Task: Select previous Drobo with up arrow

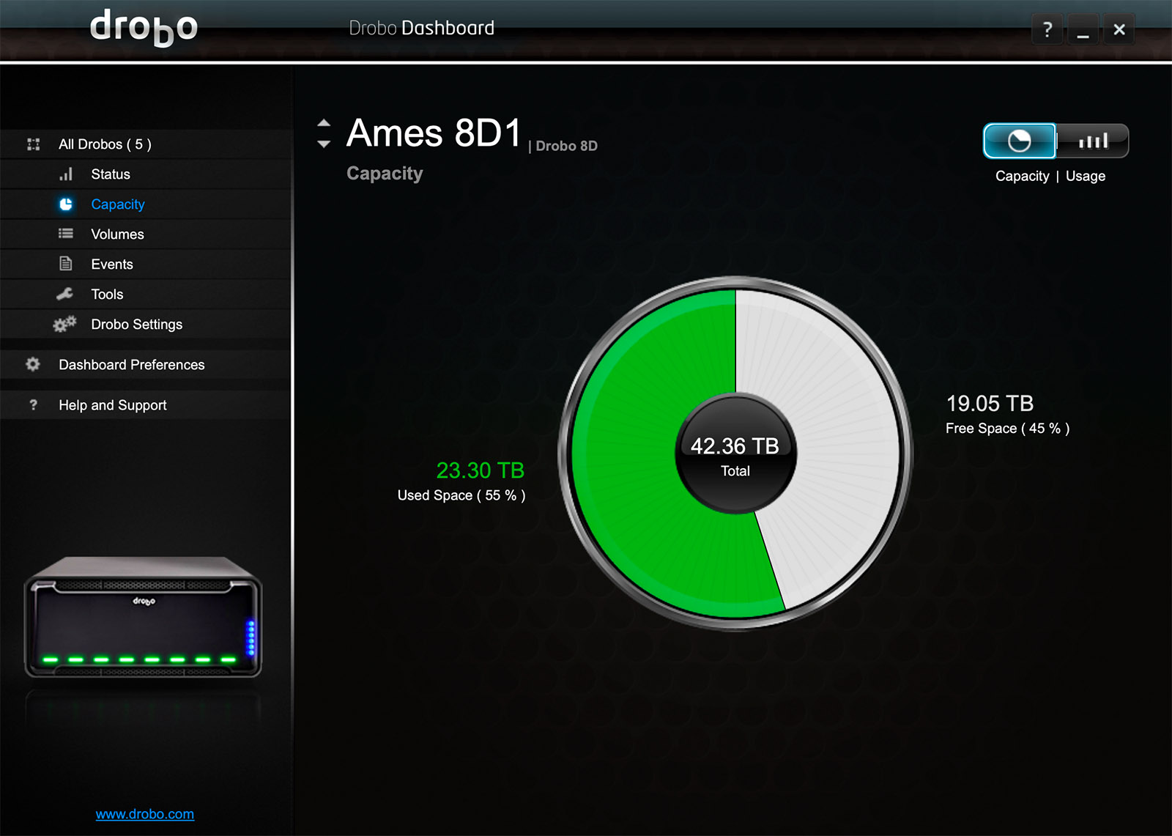Action: click(324, 123)
